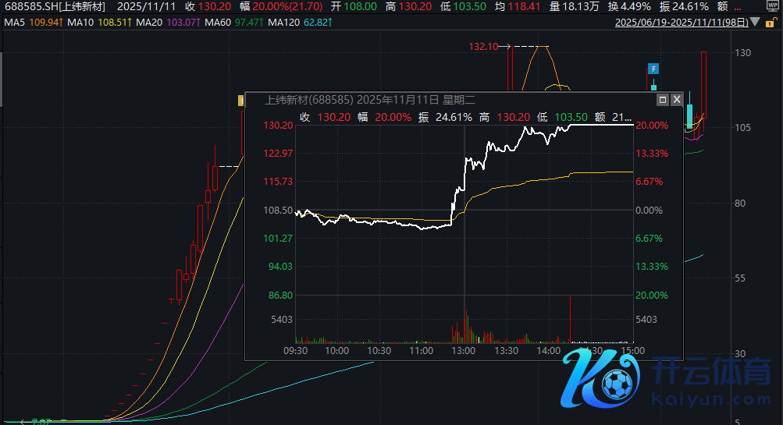Click the 13:00 time label in intraday chart

pos(464,352)
